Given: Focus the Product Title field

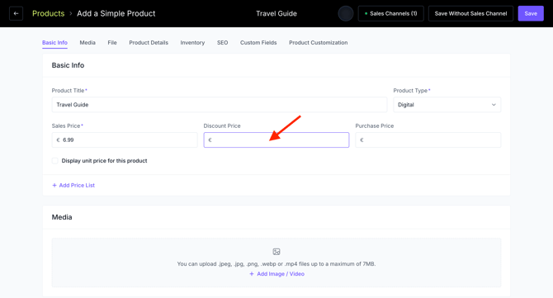Looking at the screenshot, I should pos(220,105).
